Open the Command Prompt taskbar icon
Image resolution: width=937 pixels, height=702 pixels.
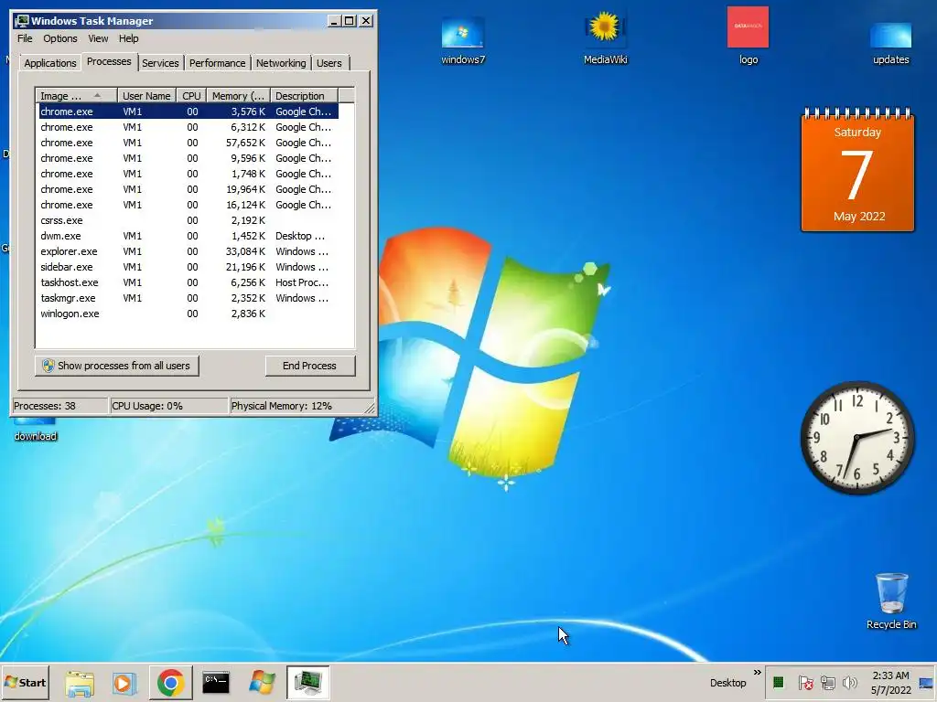(x=216, y=683)
